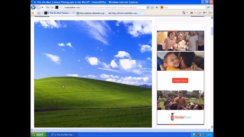Open the address bar history dropdown
Image resolution: width=244 pixels, height=137 pixels.
148,7
